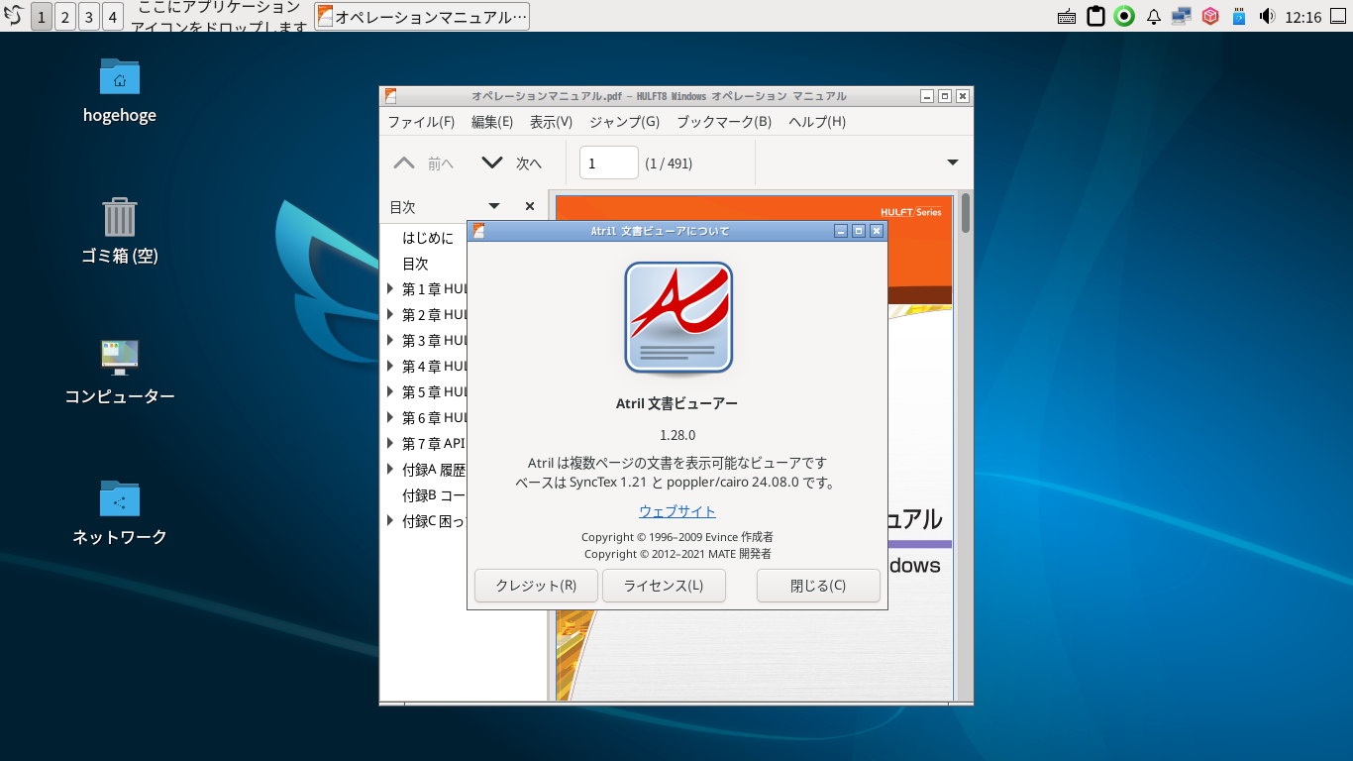The image size is (1353, 761).
Task: Open the ブックマーク(B) menu
Action: [724, 122]
